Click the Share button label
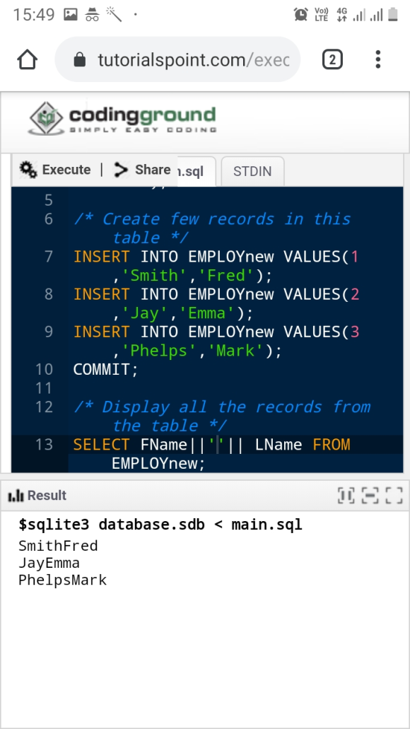The height and width of the screenshot is (729, 410). point(153,170)
